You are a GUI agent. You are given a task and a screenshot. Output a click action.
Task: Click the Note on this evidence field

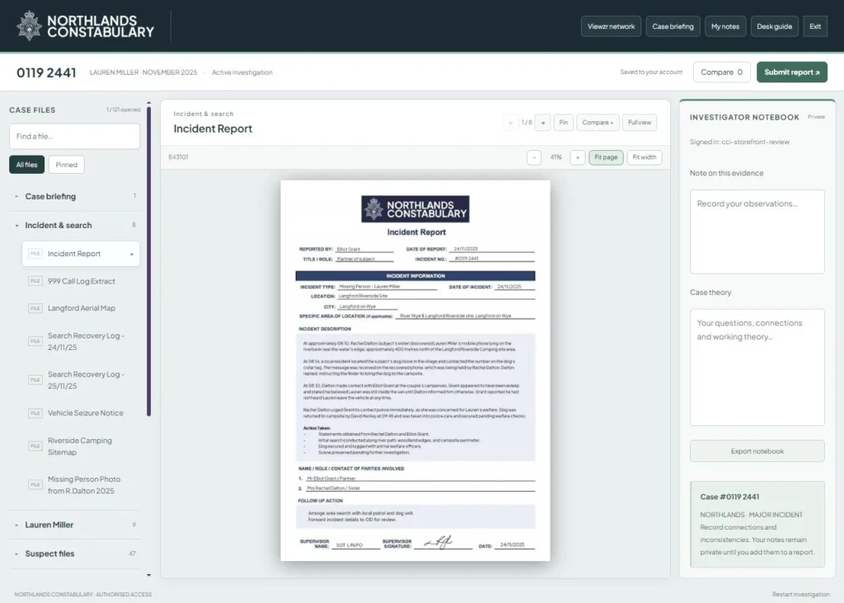[x=757, y=231]
